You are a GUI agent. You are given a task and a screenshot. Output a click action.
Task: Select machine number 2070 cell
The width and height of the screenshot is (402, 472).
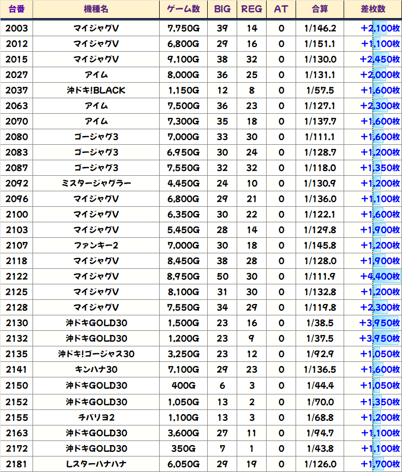tap(17, 121)
